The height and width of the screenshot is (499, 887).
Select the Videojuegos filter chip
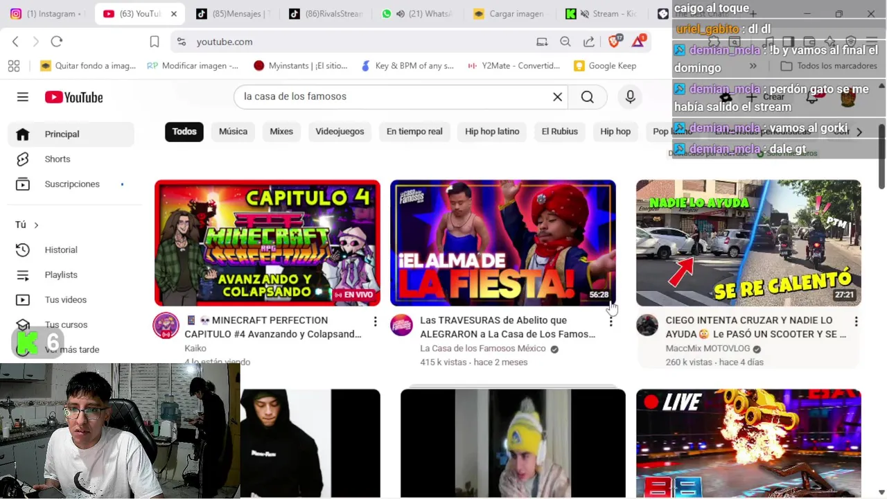340,132
